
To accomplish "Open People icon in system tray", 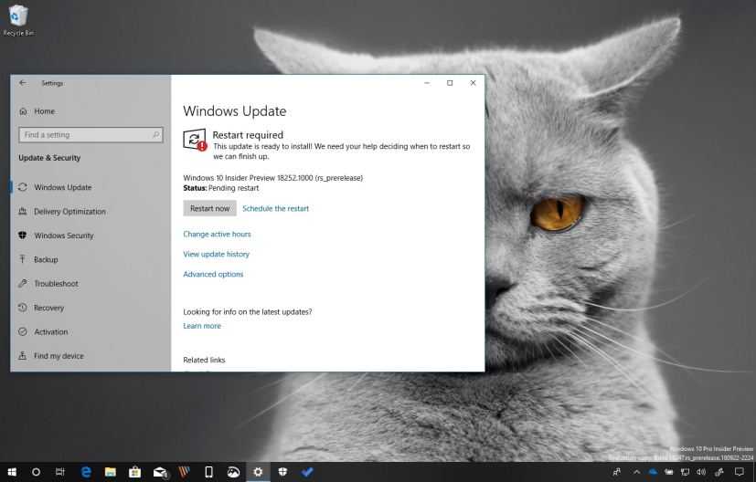I will click(x=617, y=472).
